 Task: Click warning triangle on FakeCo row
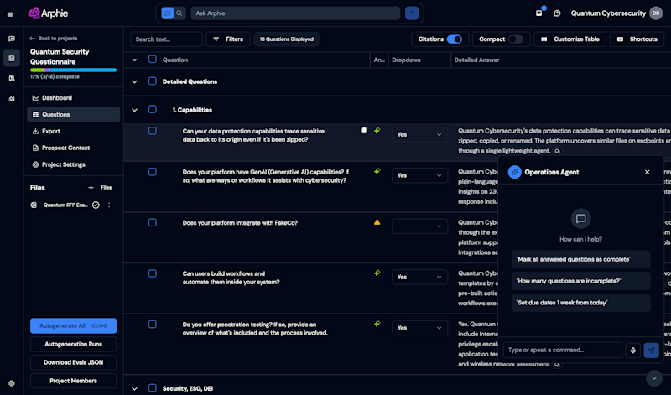click(377, 222)
